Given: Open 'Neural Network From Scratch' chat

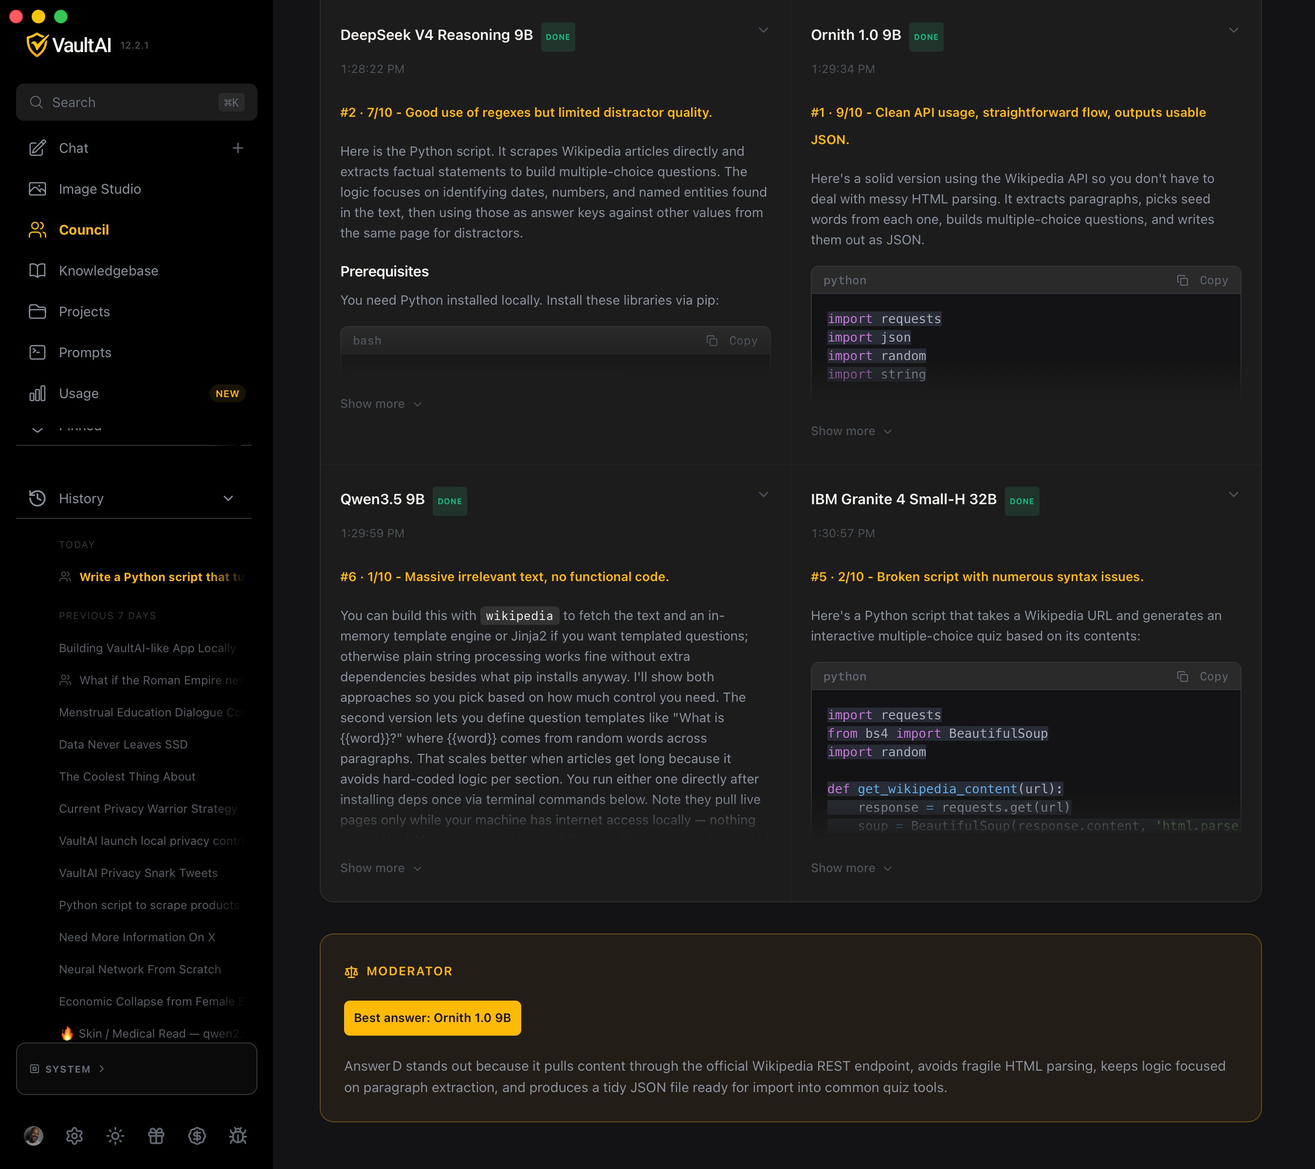Looking at the screenshot, I should 140,969.
